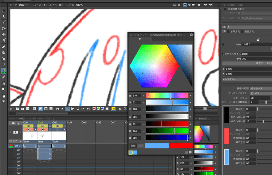The height and width of the screenshot is (175, 272).
Task: Enable 自動位置合わせ checkbox
Action: tap(225, 9)
